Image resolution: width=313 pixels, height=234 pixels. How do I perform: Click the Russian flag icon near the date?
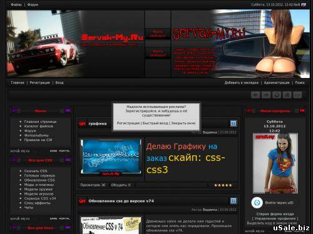tap(304, 4)
